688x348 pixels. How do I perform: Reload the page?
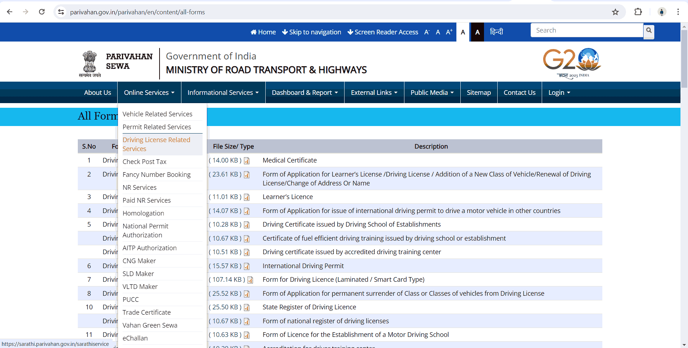tap(42, 12)
